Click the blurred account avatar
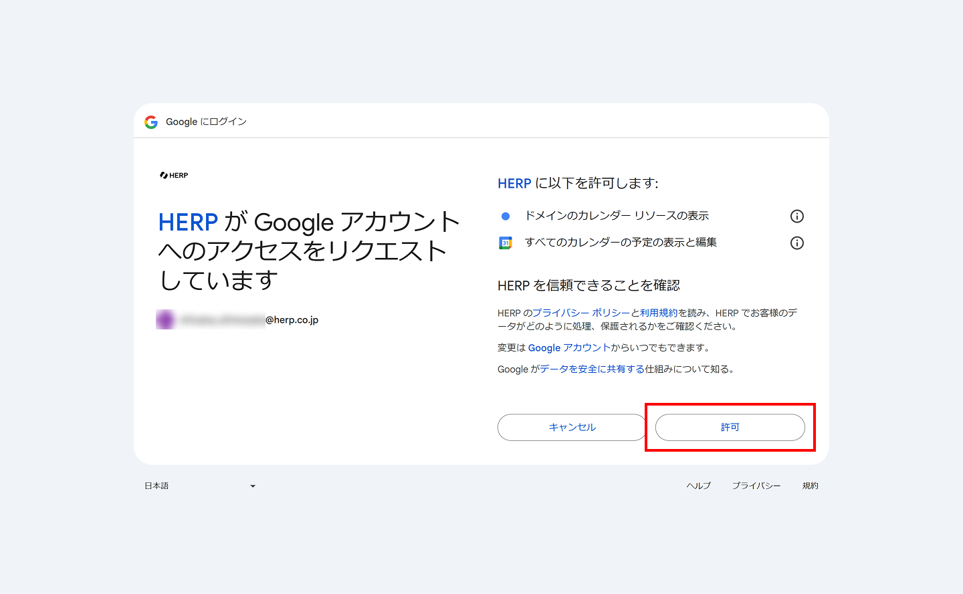This screenshot has width=963, height=594. [x=166, y=319]
